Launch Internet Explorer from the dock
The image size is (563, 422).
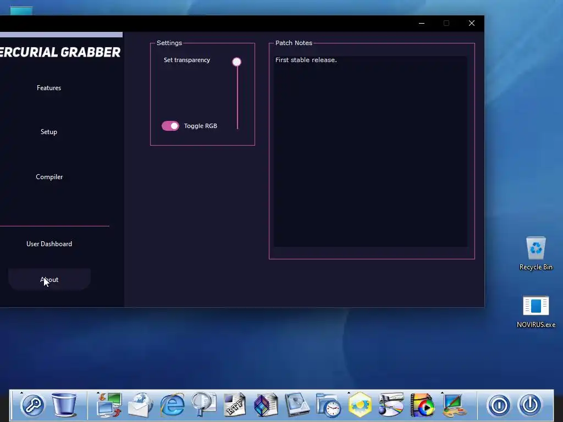point(172,405)
